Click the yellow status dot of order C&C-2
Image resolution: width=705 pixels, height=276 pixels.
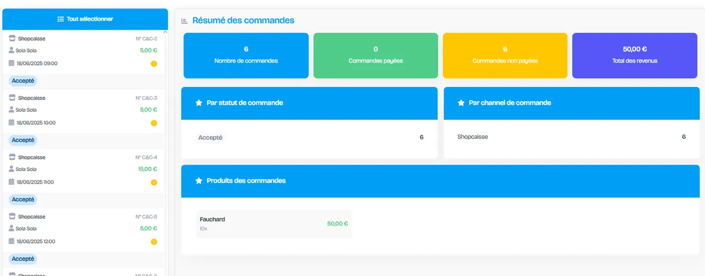pyautogui.click(x=154, y=64)
